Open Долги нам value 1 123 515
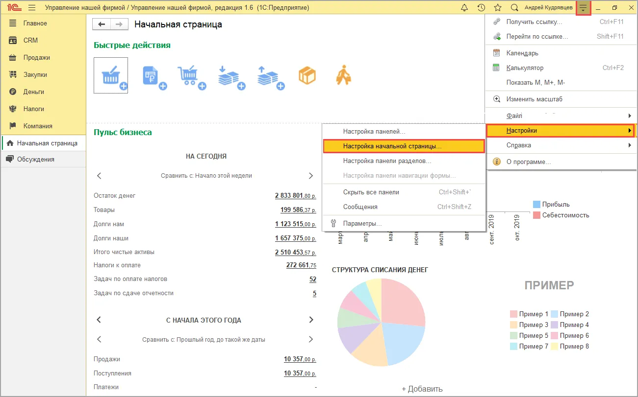Image resolution: width=638 pixels, height=397 pixels. pos(295,224)
